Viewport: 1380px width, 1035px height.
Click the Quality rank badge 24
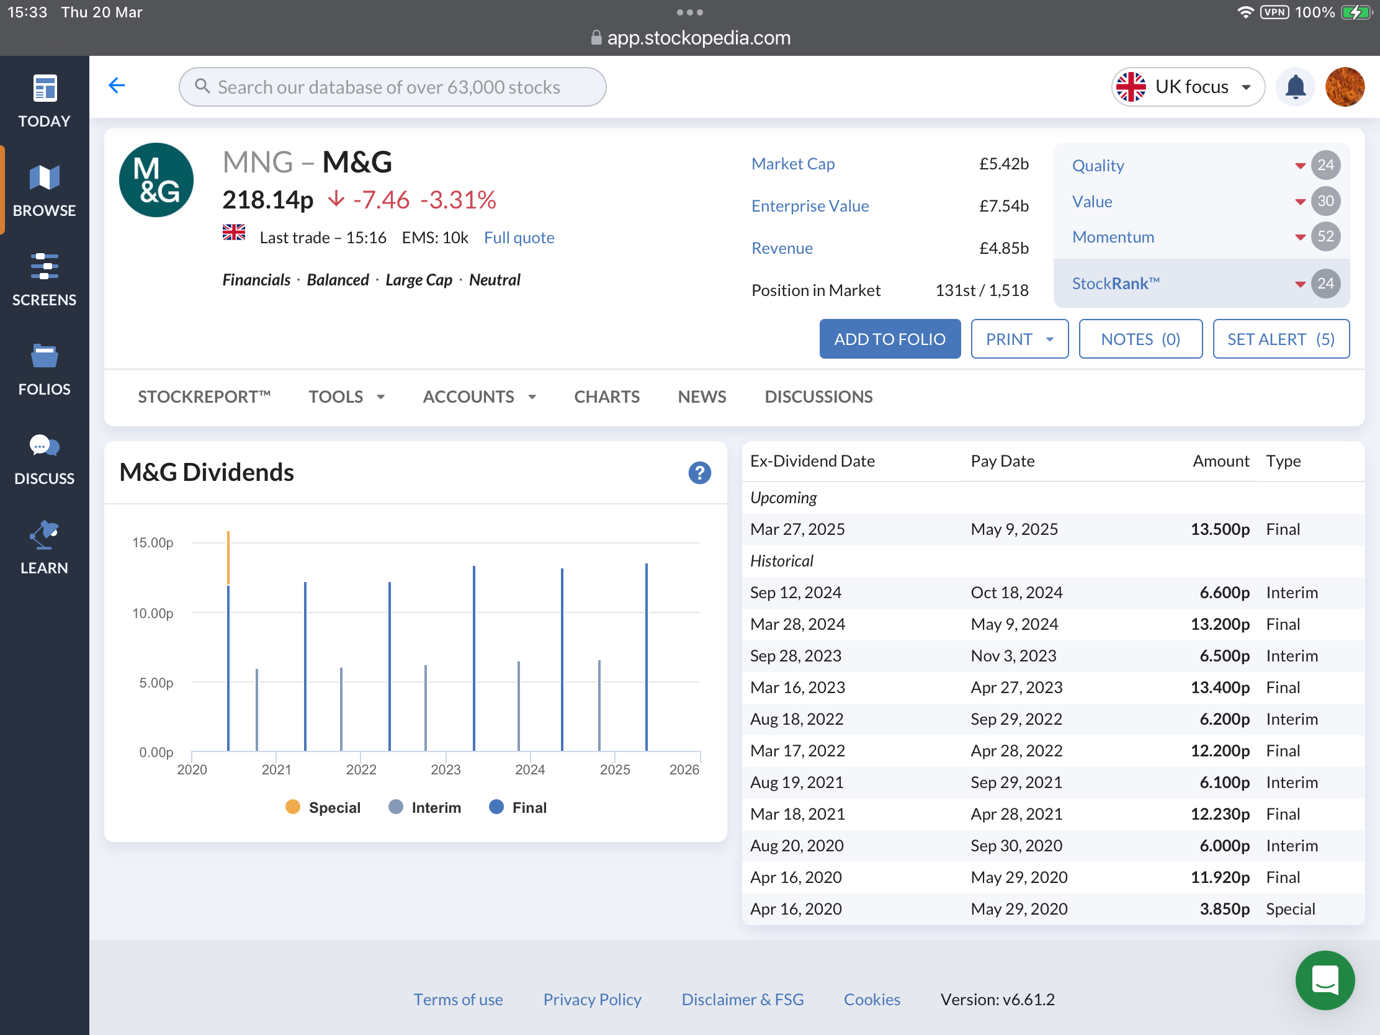[x=1325, y=165]
